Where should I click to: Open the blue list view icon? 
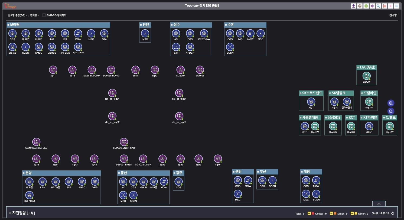click(397, 6)
